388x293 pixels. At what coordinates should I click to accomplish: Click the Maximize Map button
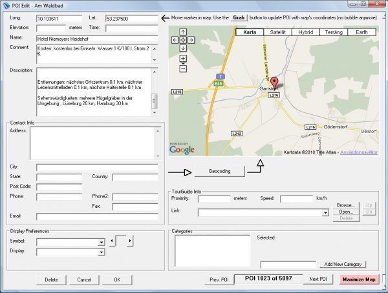click(x=360, y=279)
